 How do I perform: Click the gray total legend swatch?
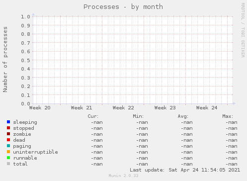[x=8, y=164]
